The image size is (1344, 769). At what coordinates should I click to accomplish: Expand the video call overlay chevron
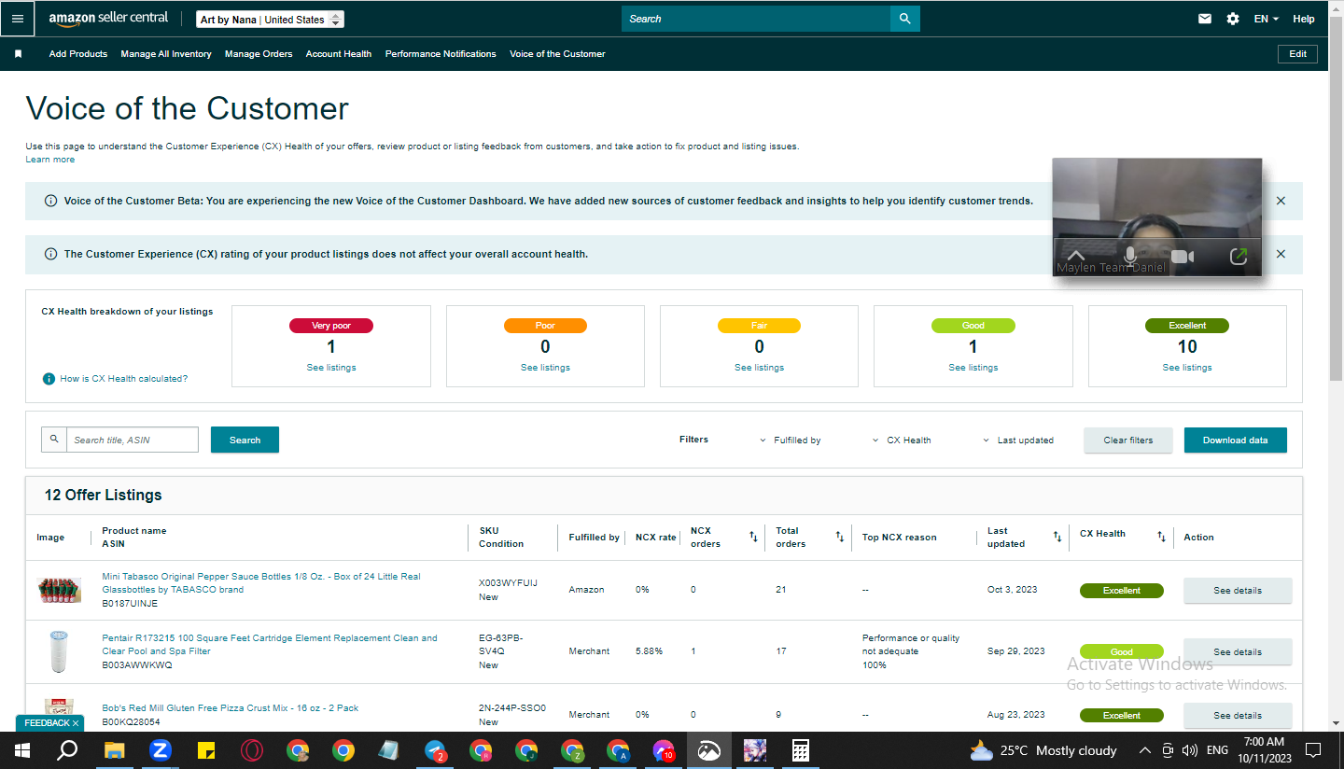click(1075, 256)
